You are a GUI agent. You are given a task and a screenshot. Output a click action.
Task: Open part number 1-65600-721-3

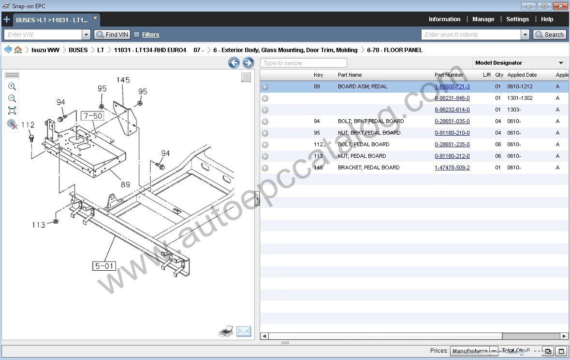tap(452, 86)
